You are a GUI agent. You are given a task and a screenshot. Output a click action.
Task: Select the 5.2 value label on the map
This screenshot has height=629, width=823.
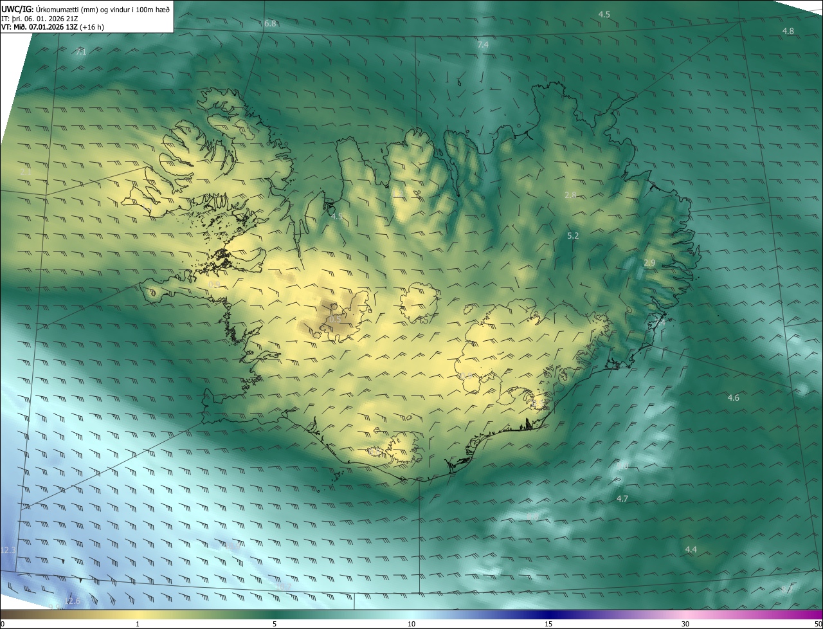tap(573, 236)
